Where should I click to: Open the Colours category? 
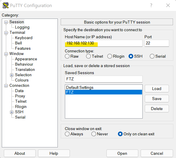(x=22, y=80)
